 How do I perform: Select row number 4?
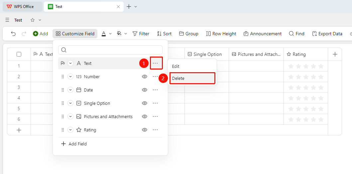[19, 98]
